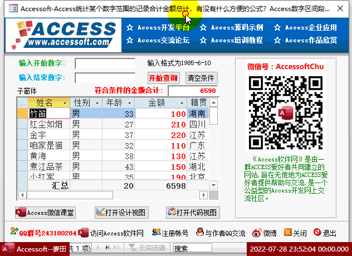
Task: Click the form icon in title bar
Action: click(13, 8)
